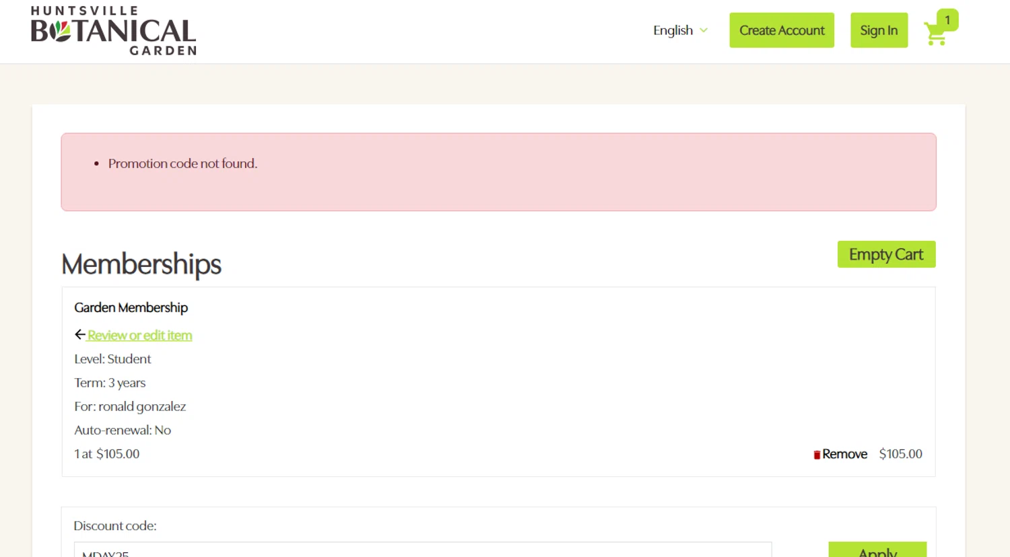Viewport: 1010px width, 557px height.
Task: Click the back arrow before Review or edit item
Action: pos(80,334)
